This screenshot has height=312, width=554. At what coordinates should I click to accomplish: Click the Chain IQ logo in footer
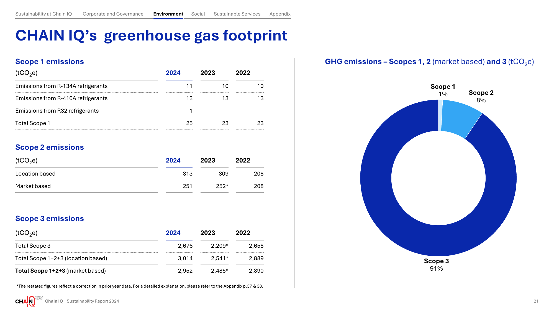29,301
